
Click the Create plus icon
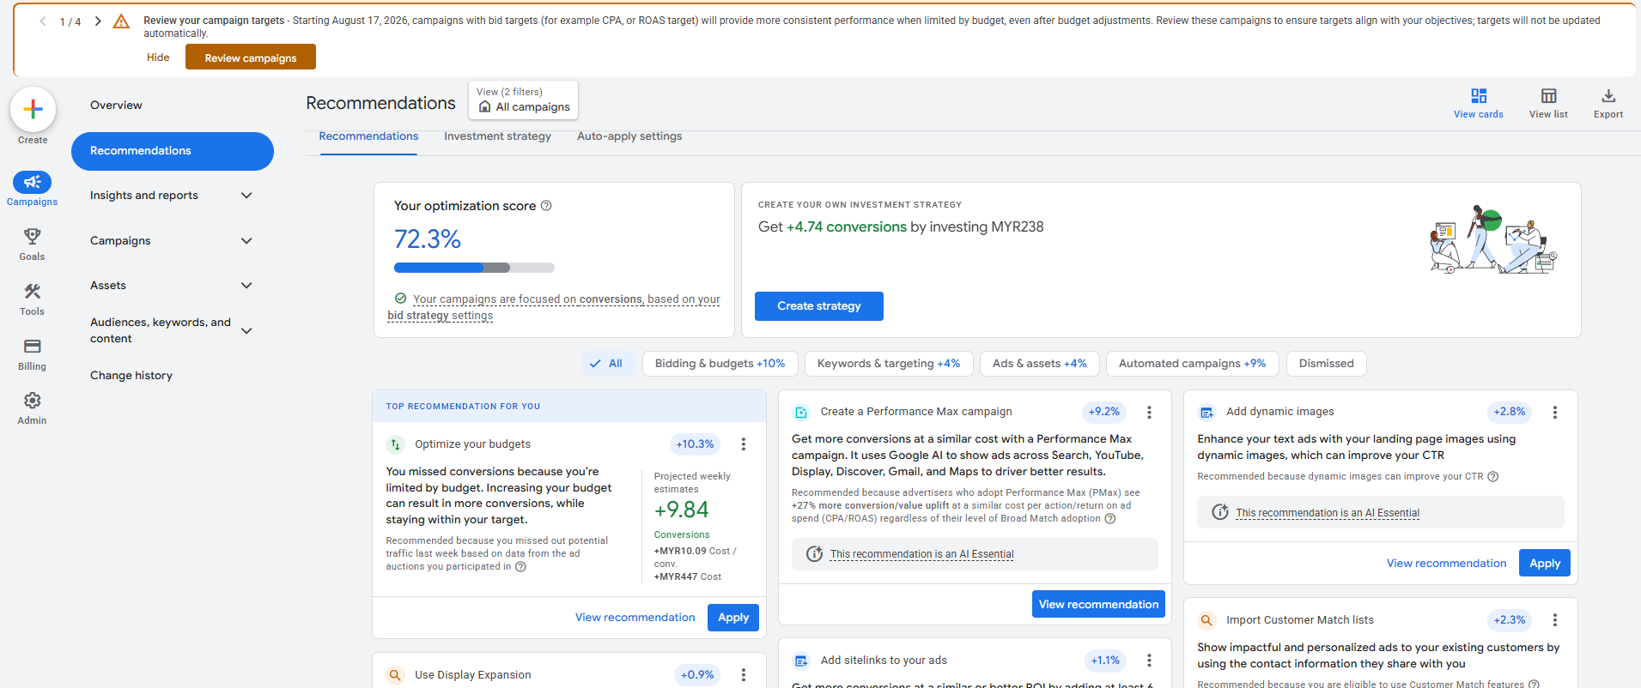[33, 110]
